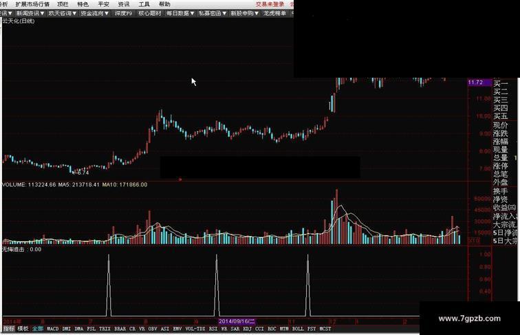
Task: Select the MTM indicator
Action: (284, 329)
